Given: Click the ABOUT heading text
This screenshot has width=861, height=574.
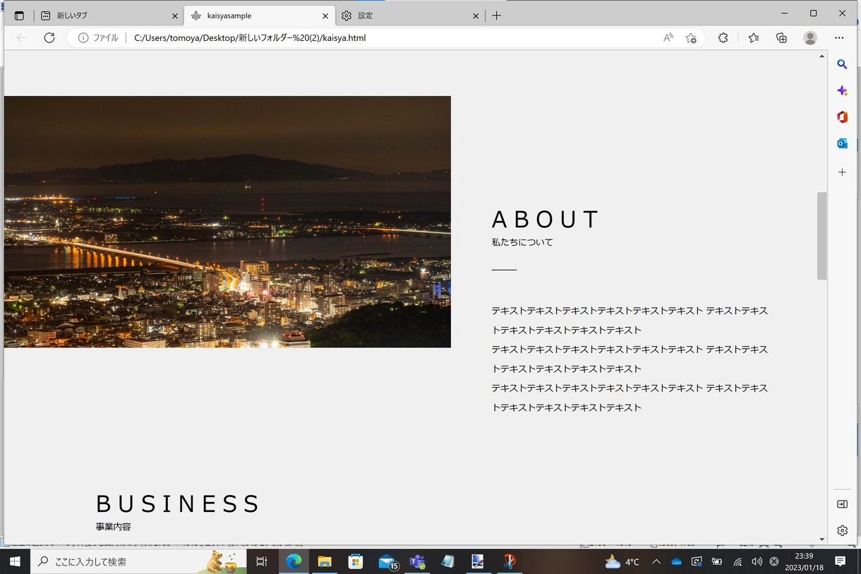Looking at the screenshot, I should (546, 220).
